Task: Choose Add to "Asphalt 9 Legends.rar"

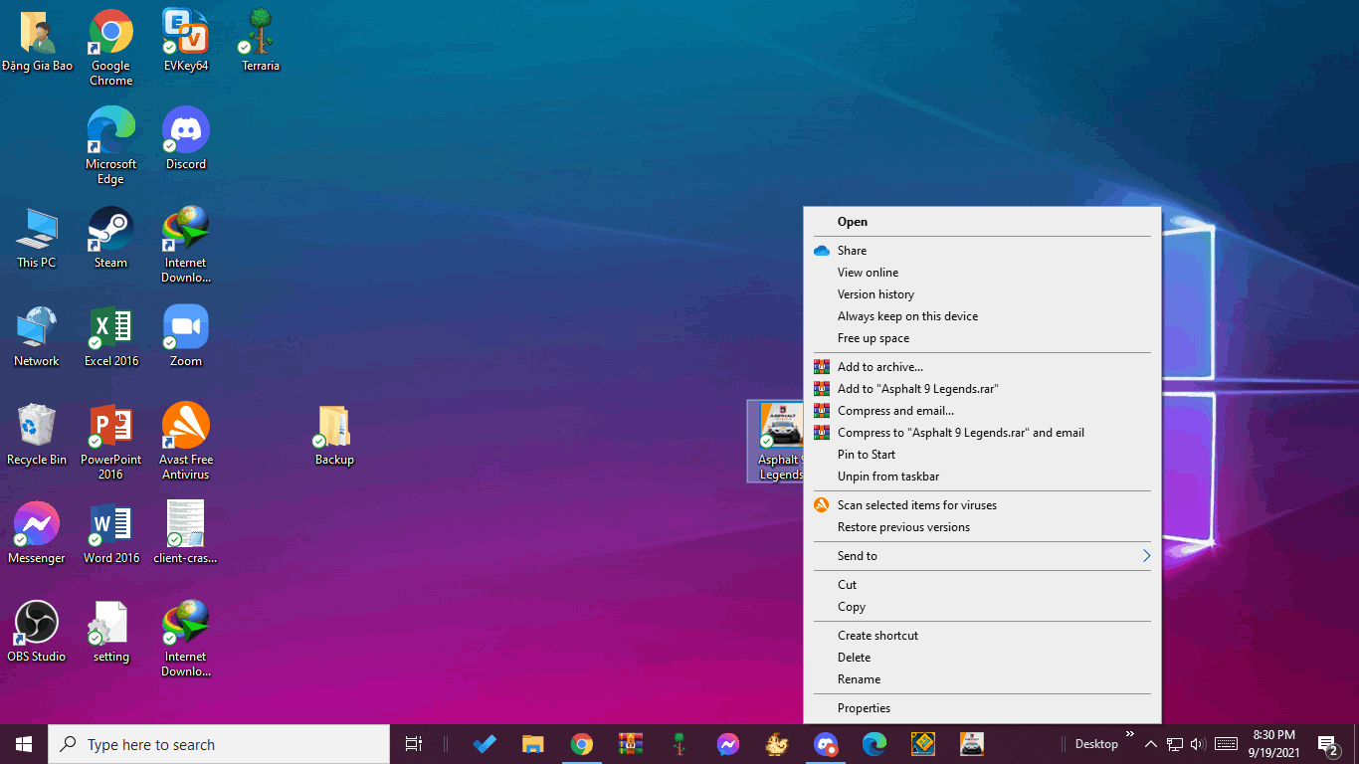Action: (x=982, y=389)
